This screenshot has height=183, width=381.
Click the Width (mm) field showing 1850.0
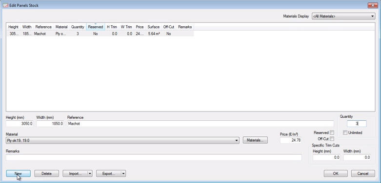(50, 124)
